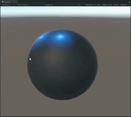This screenshot has height=117, width=131.
Task: Toggle the Stats overlay
Action: 116,5
